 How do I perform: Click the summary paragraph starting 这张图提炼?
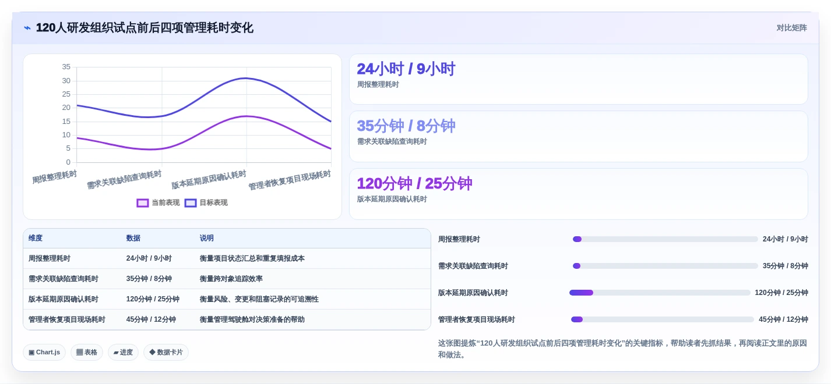pos(622,349)
